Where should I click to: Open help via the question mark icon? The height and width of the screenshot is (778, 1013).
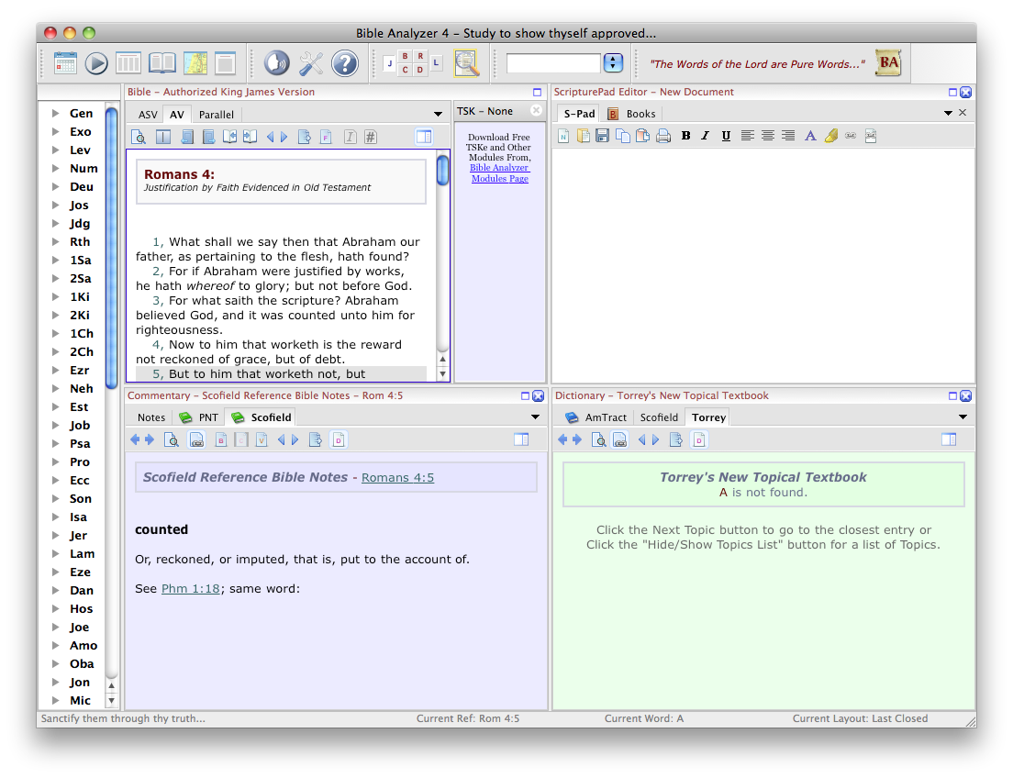tap(345, 63)
